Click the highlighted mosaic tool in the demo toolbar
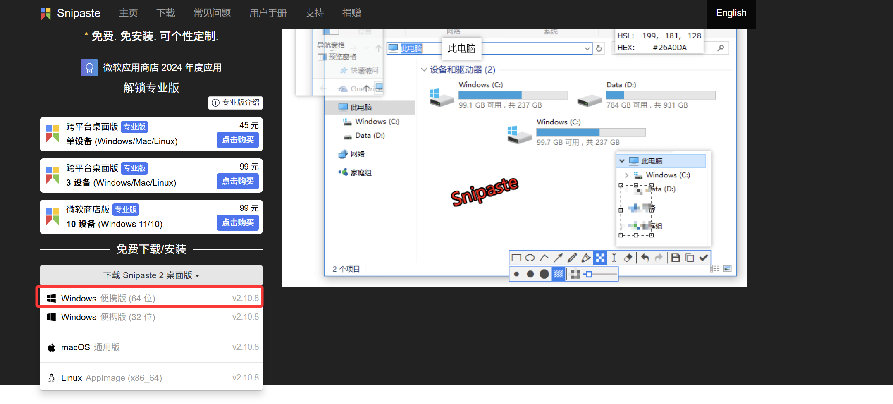This screenshot has height=404, width=893. click(600, 258)
